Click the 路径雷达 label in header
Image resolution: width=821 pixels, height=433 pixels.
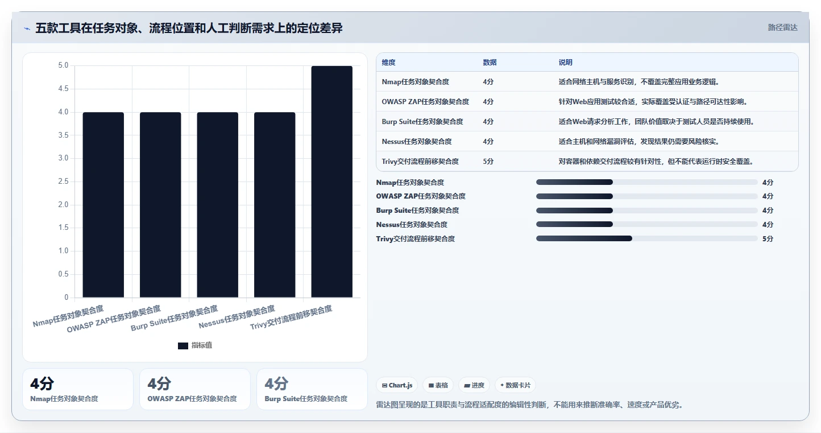pyautogui.click(x=783, y=27)
